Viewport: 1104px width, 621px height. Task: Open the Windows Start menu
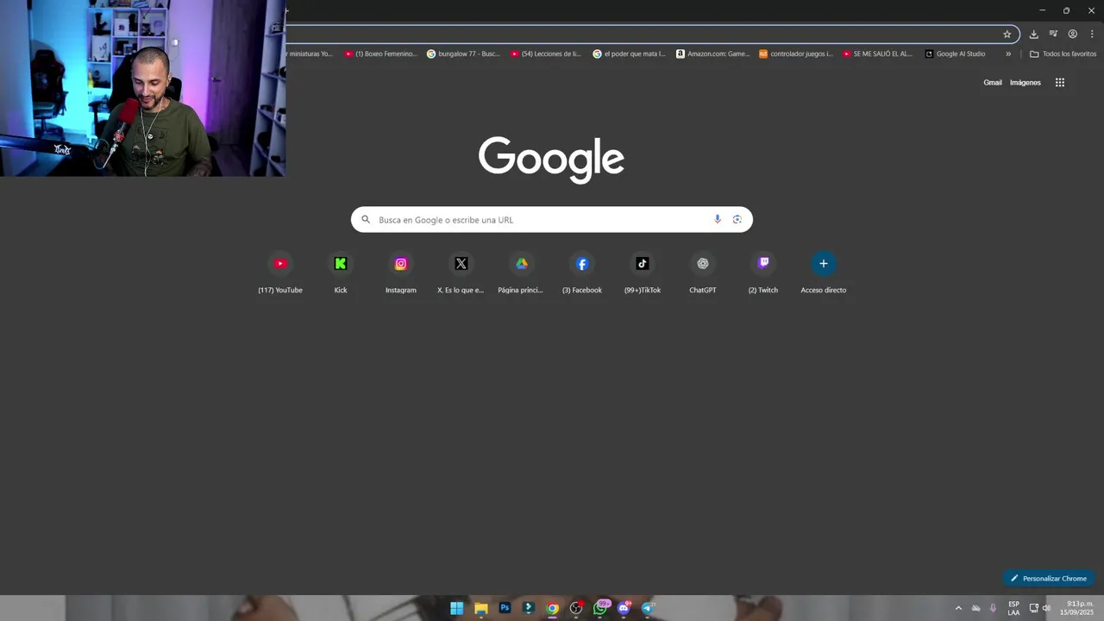(456, 608)
